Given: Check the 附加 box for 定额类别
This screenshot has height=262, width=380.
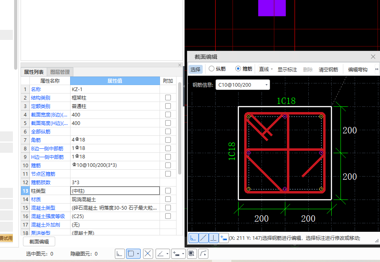Looking at the screenshot, I should click(x=168, y=106).
